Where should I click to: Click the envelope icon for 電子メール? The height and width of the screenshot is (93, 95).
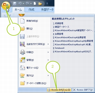click(x=22, y=68)
